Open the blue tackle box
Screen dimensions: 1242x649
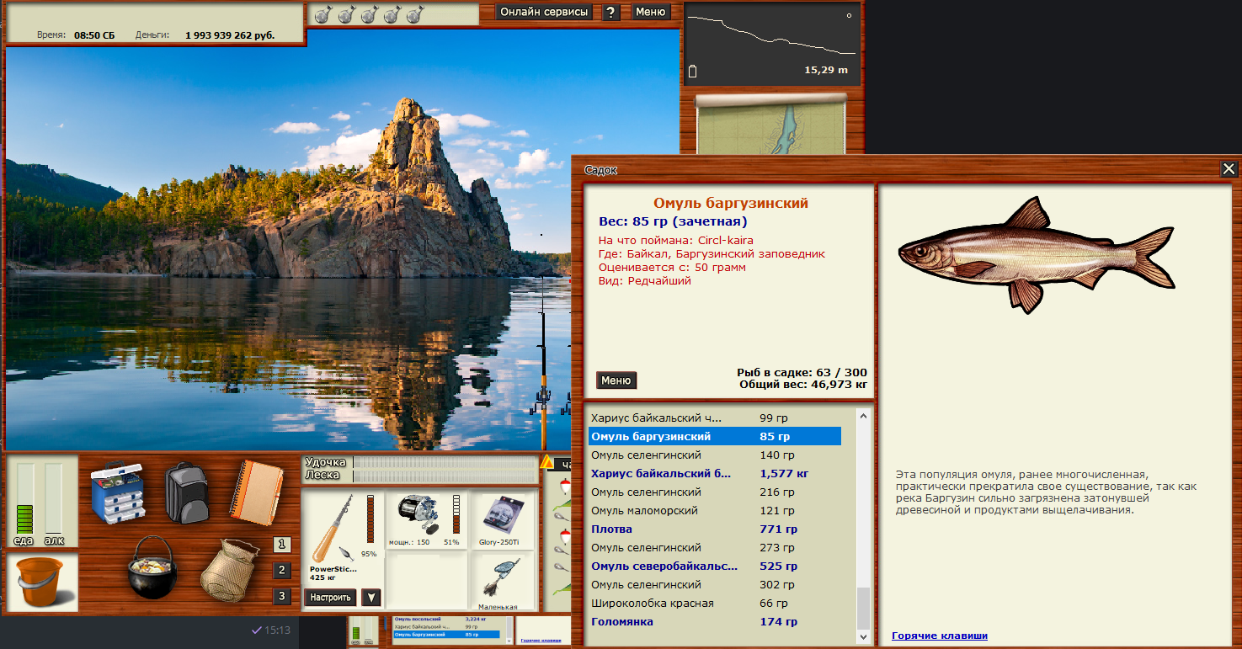pyautogui.click(x=117, y=493)
